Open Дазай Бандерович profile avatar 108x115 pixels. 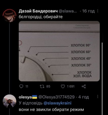click(x=9, y=16)
